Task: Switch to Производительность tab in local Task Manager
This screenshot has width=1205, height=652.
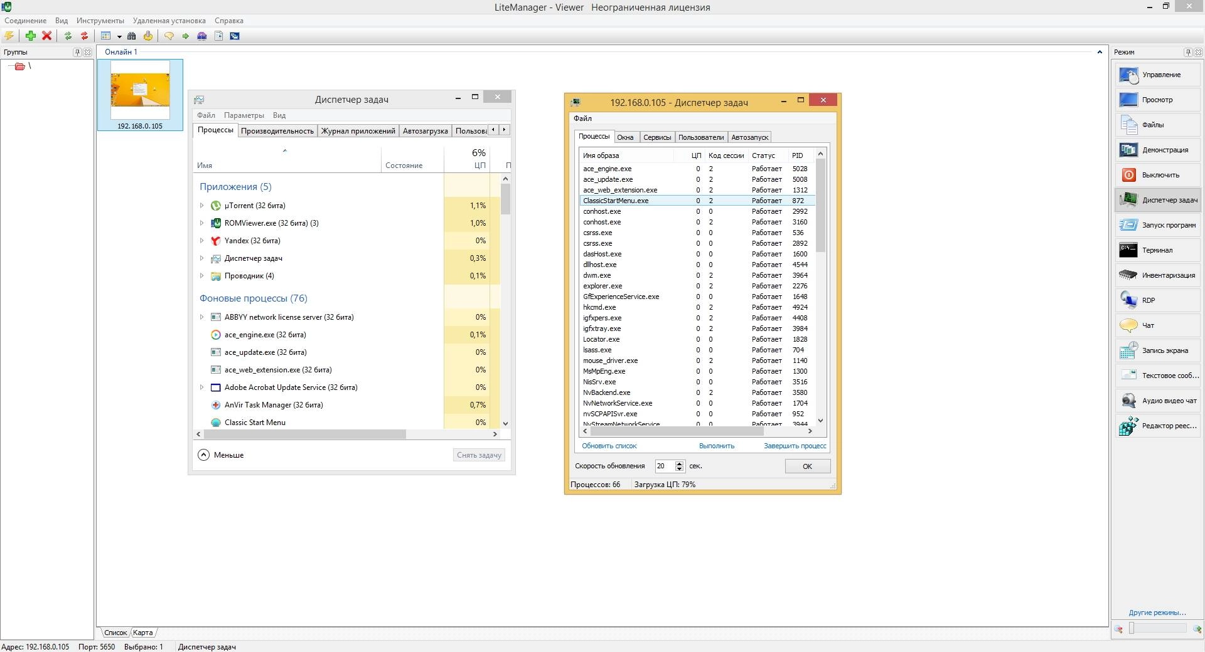Action: tap(277, 130)
